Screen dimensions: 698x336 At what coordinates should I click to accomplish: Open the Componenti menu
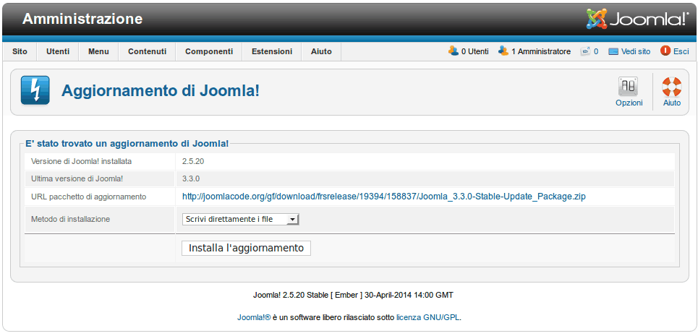pos(209,51)
